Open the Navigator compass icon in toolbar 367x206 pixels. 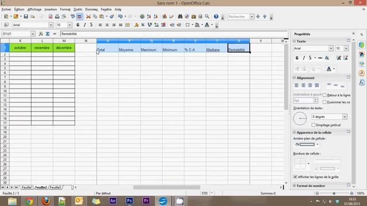click(x=187, y=17)
